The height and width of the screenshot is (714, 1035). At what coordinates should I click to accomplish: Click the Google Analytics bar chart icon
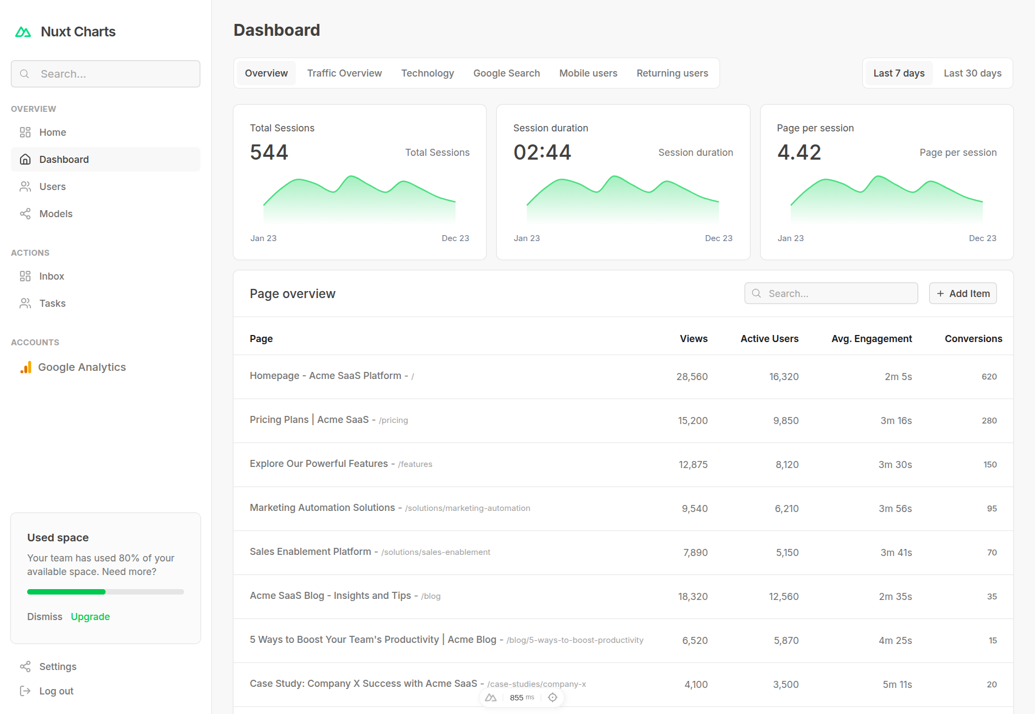(x=26, y=368)
